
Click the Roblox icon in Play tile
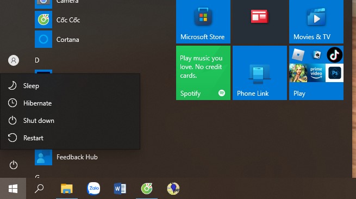point(298,55)
